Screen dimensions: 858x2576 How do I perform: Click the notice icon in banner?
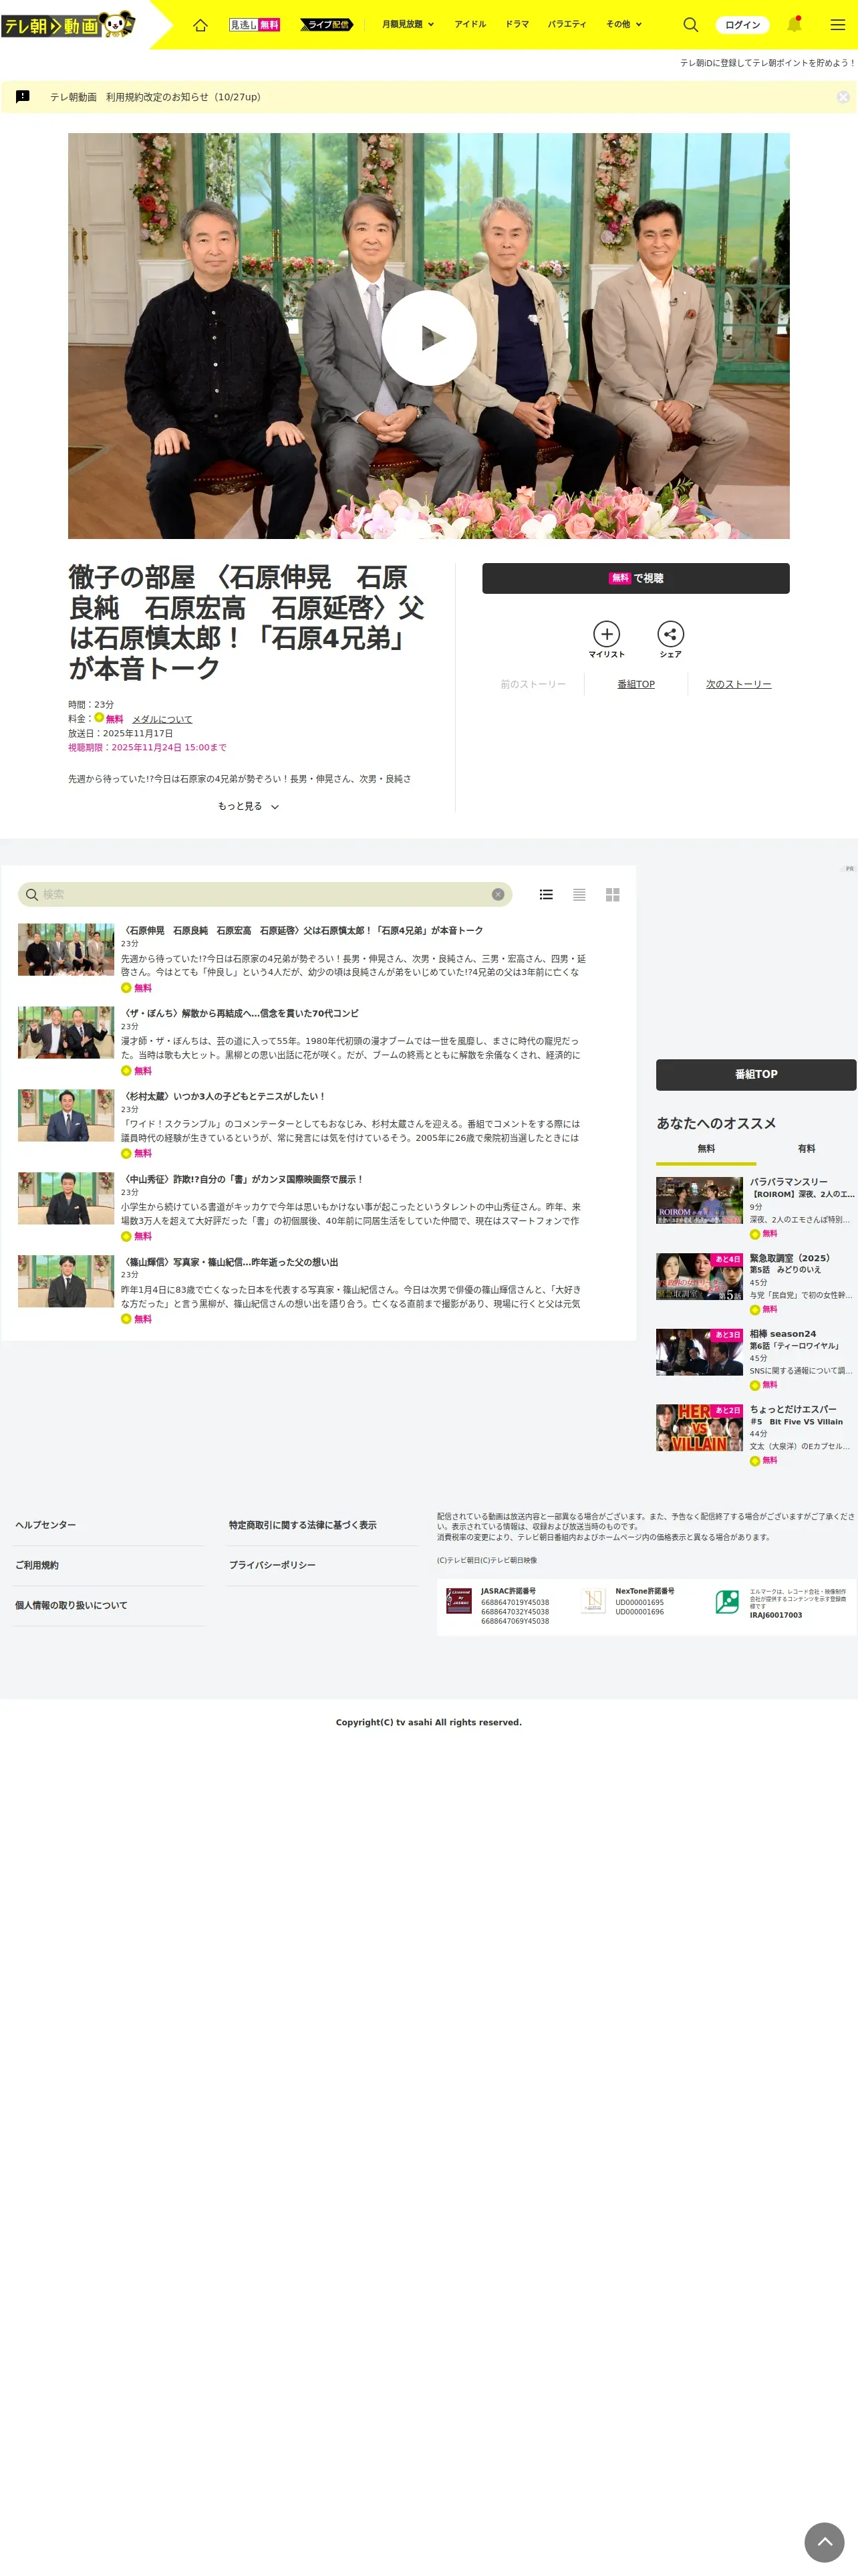tap(23, 97)
